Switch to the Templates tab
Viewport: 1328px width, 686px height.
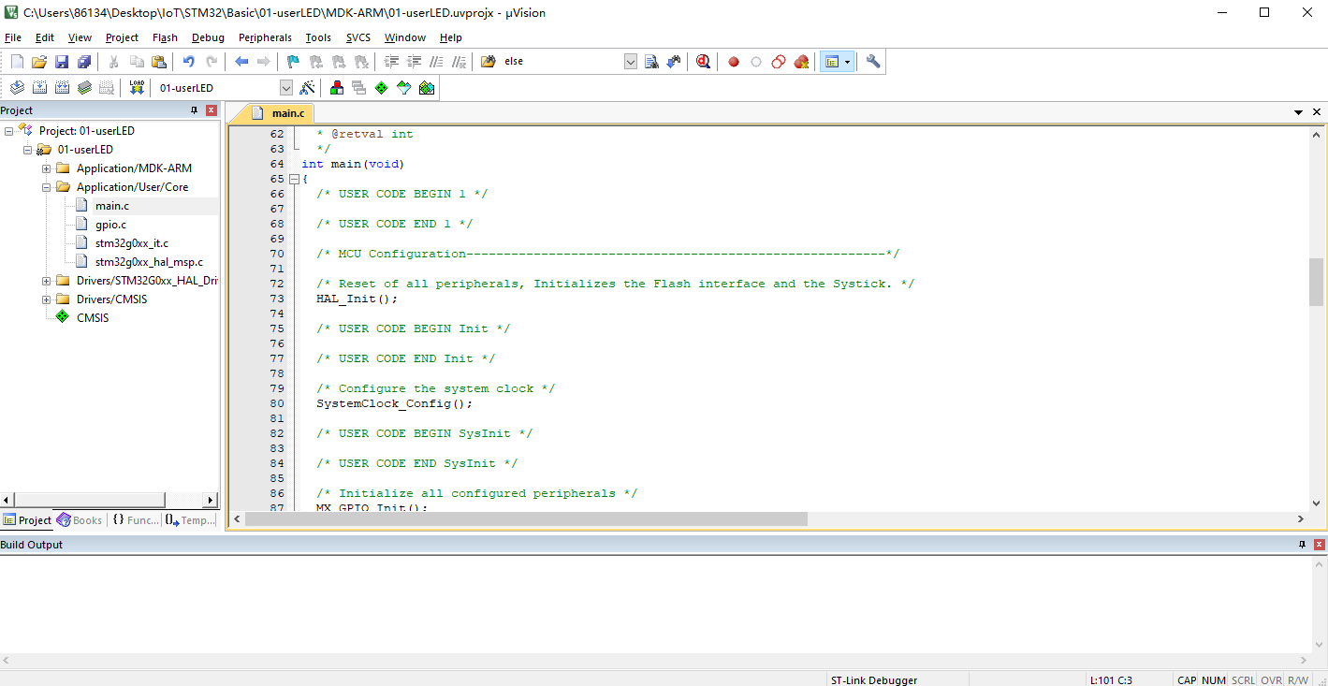[190, 520]
